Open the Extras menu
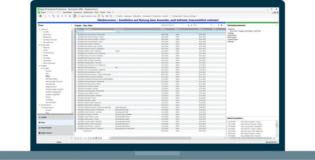This screenshot has height=160, width=315. tap(96, 12)
